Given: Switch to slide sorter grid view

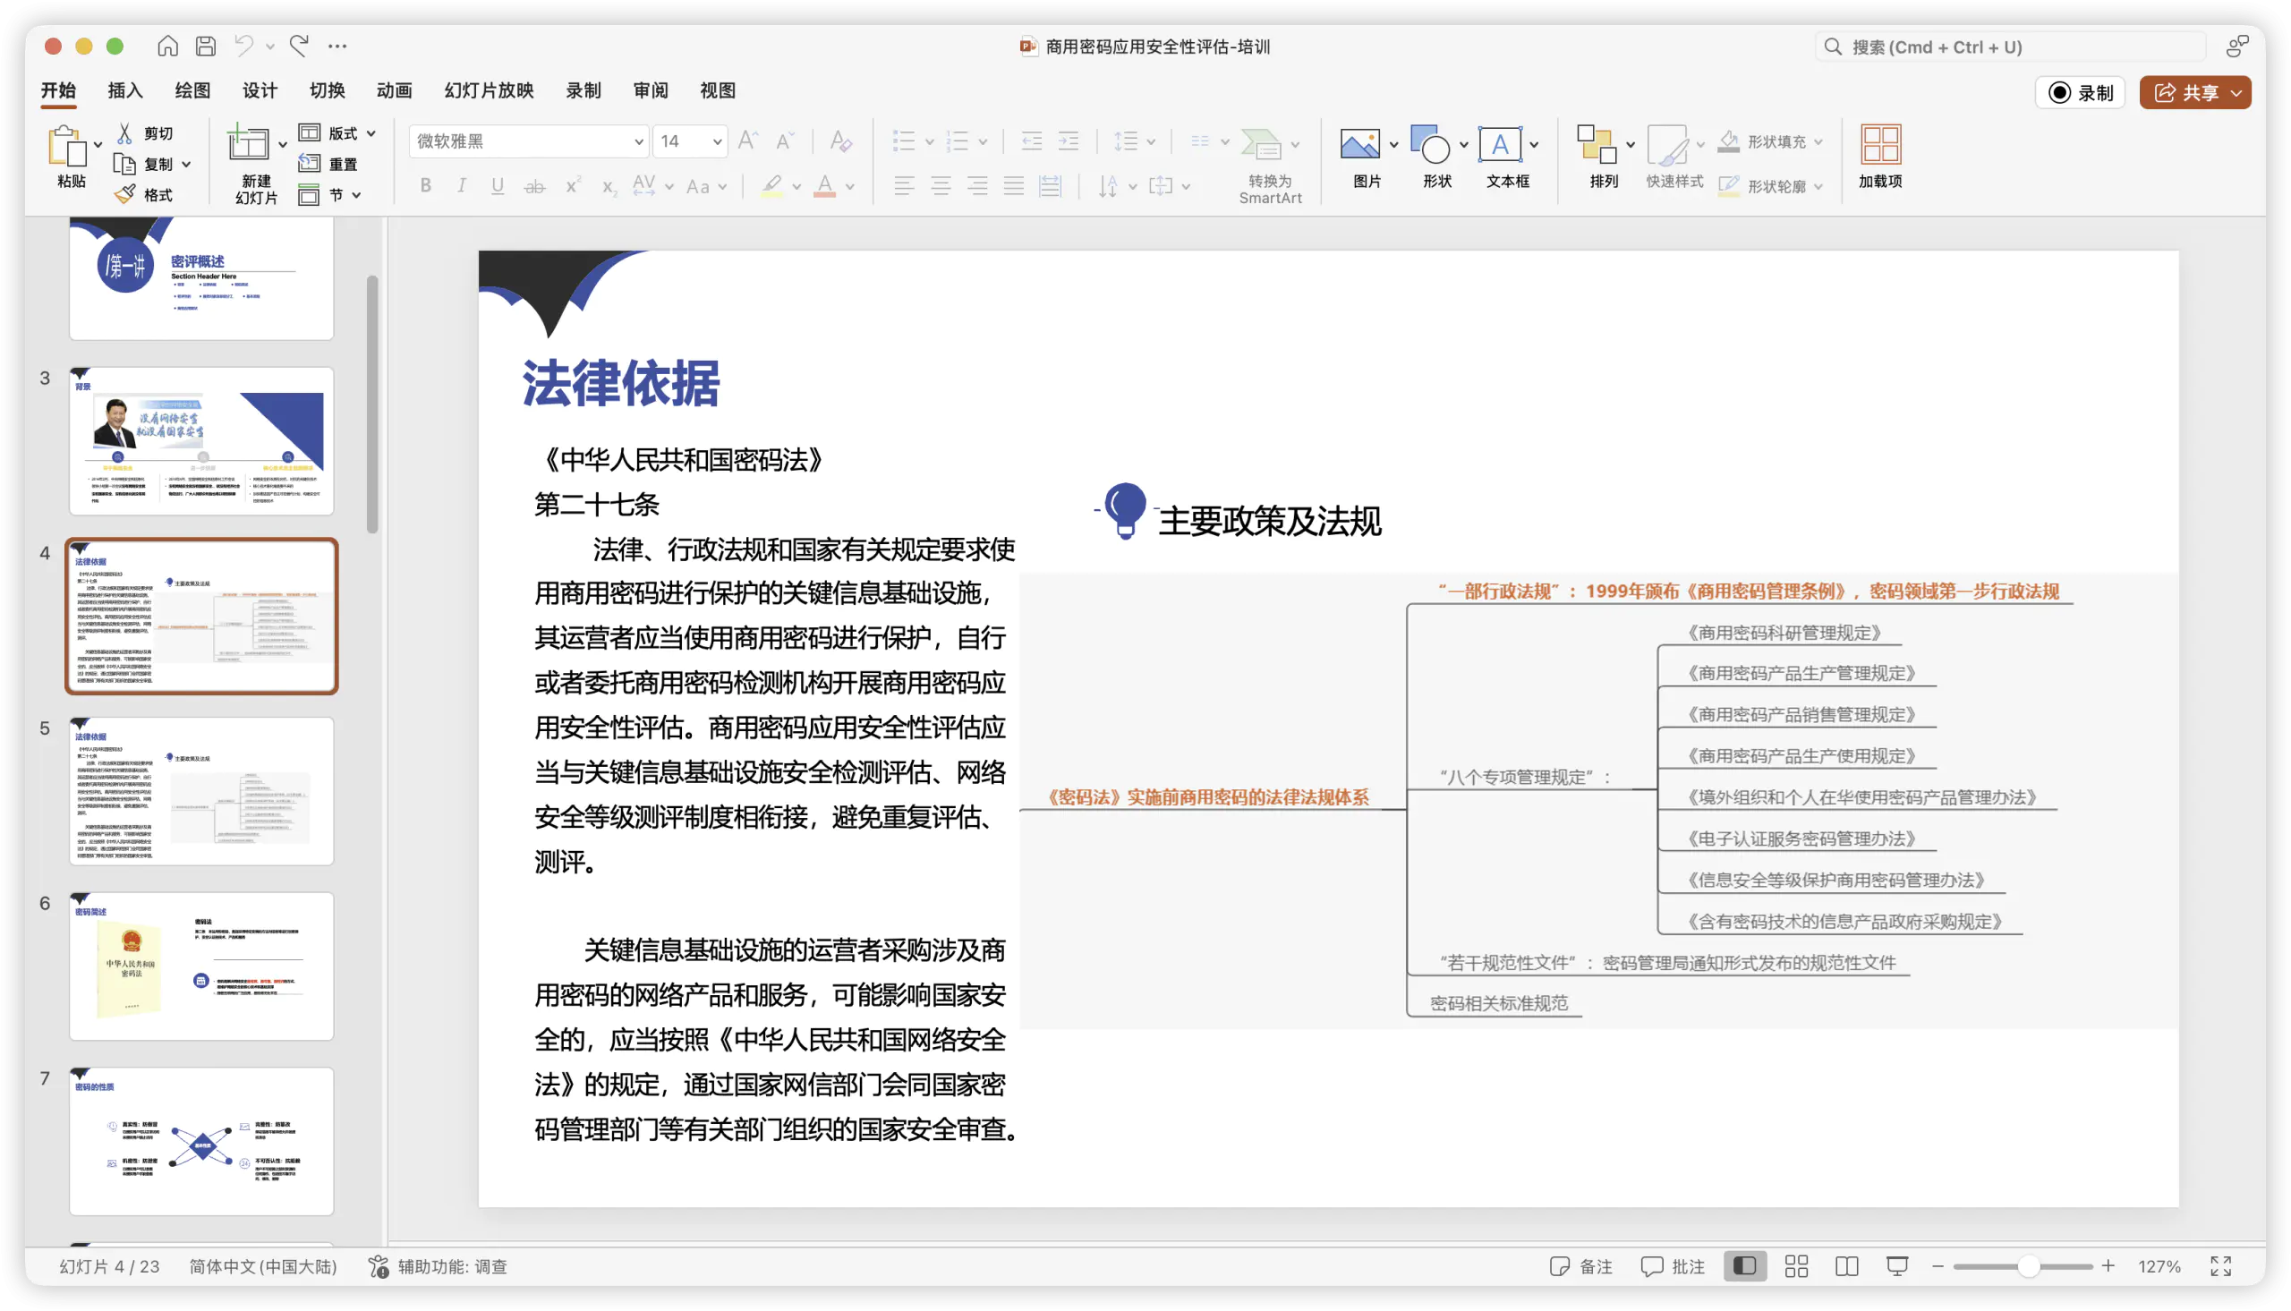Looking at the screenshot, I should [1796, 1266].
